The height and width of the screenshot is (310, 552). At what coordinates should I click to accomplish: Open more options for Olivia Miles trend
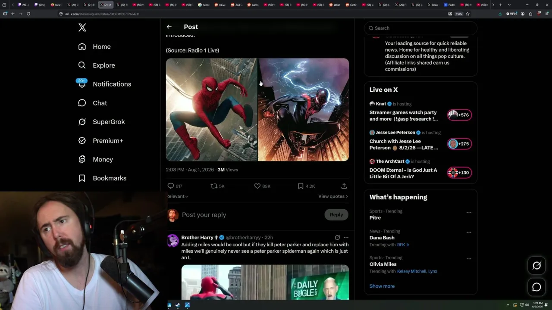tap(469, 259)
